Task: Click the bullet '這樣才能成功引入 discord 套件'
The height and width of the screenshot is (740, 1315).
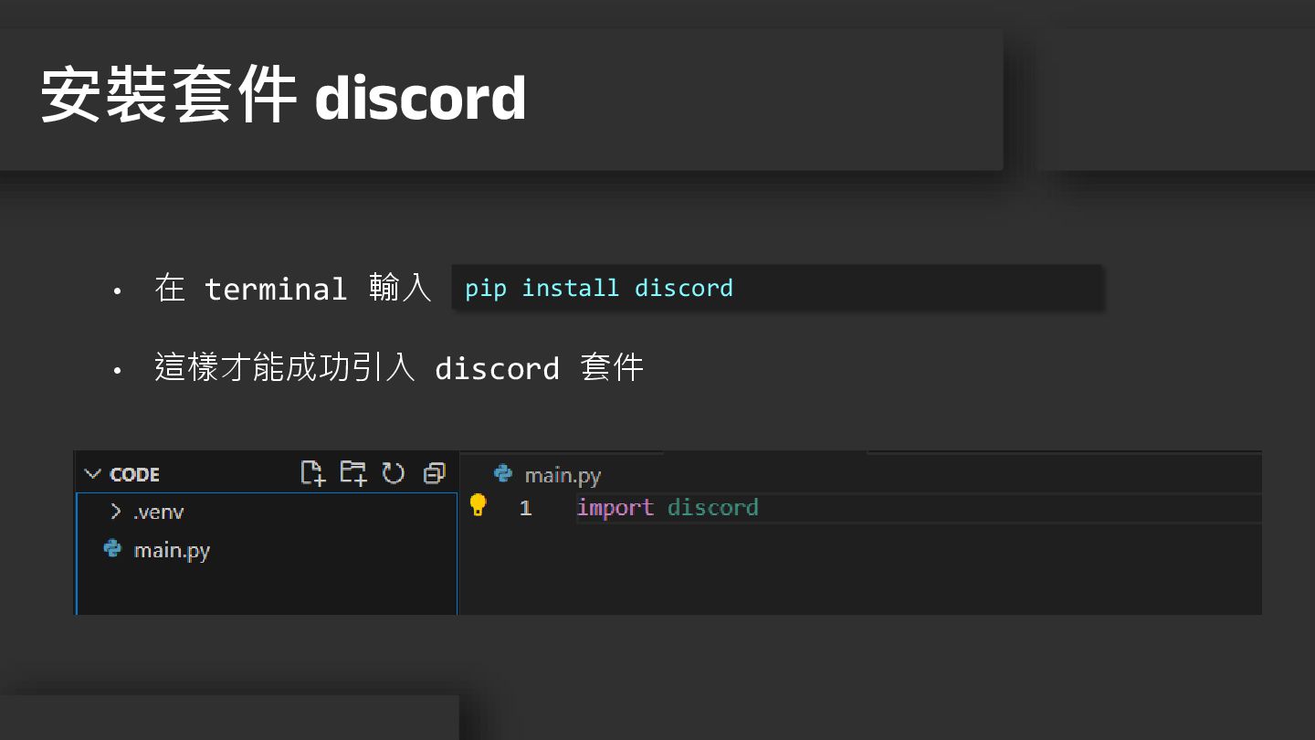Action: (x=399, y=368)
